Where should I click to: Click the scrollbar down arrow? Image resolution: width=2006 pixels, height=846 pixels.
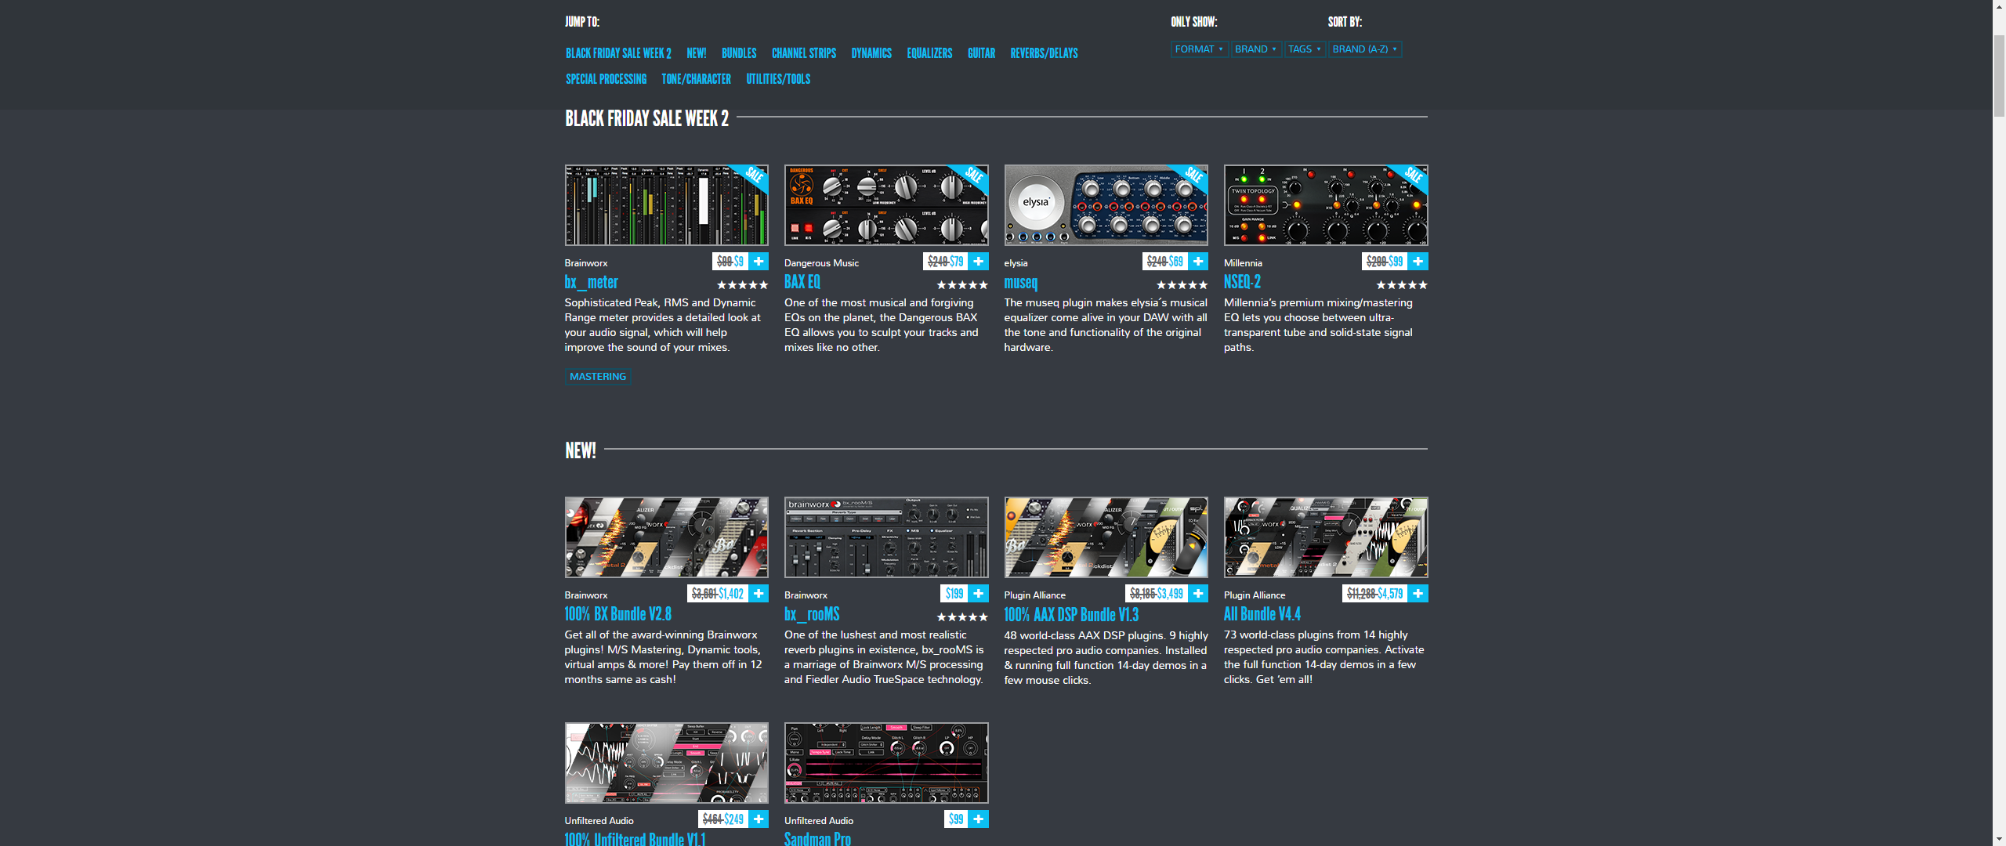point(1999,839)
